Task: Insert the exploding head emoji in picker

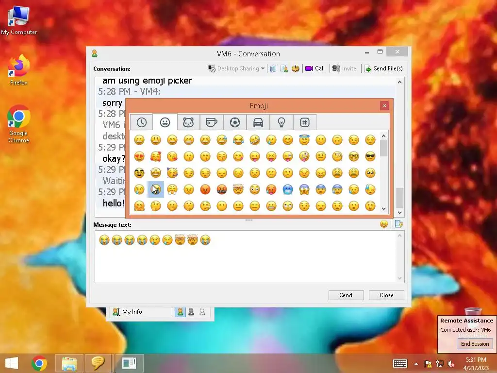Action: pos(238,190)
